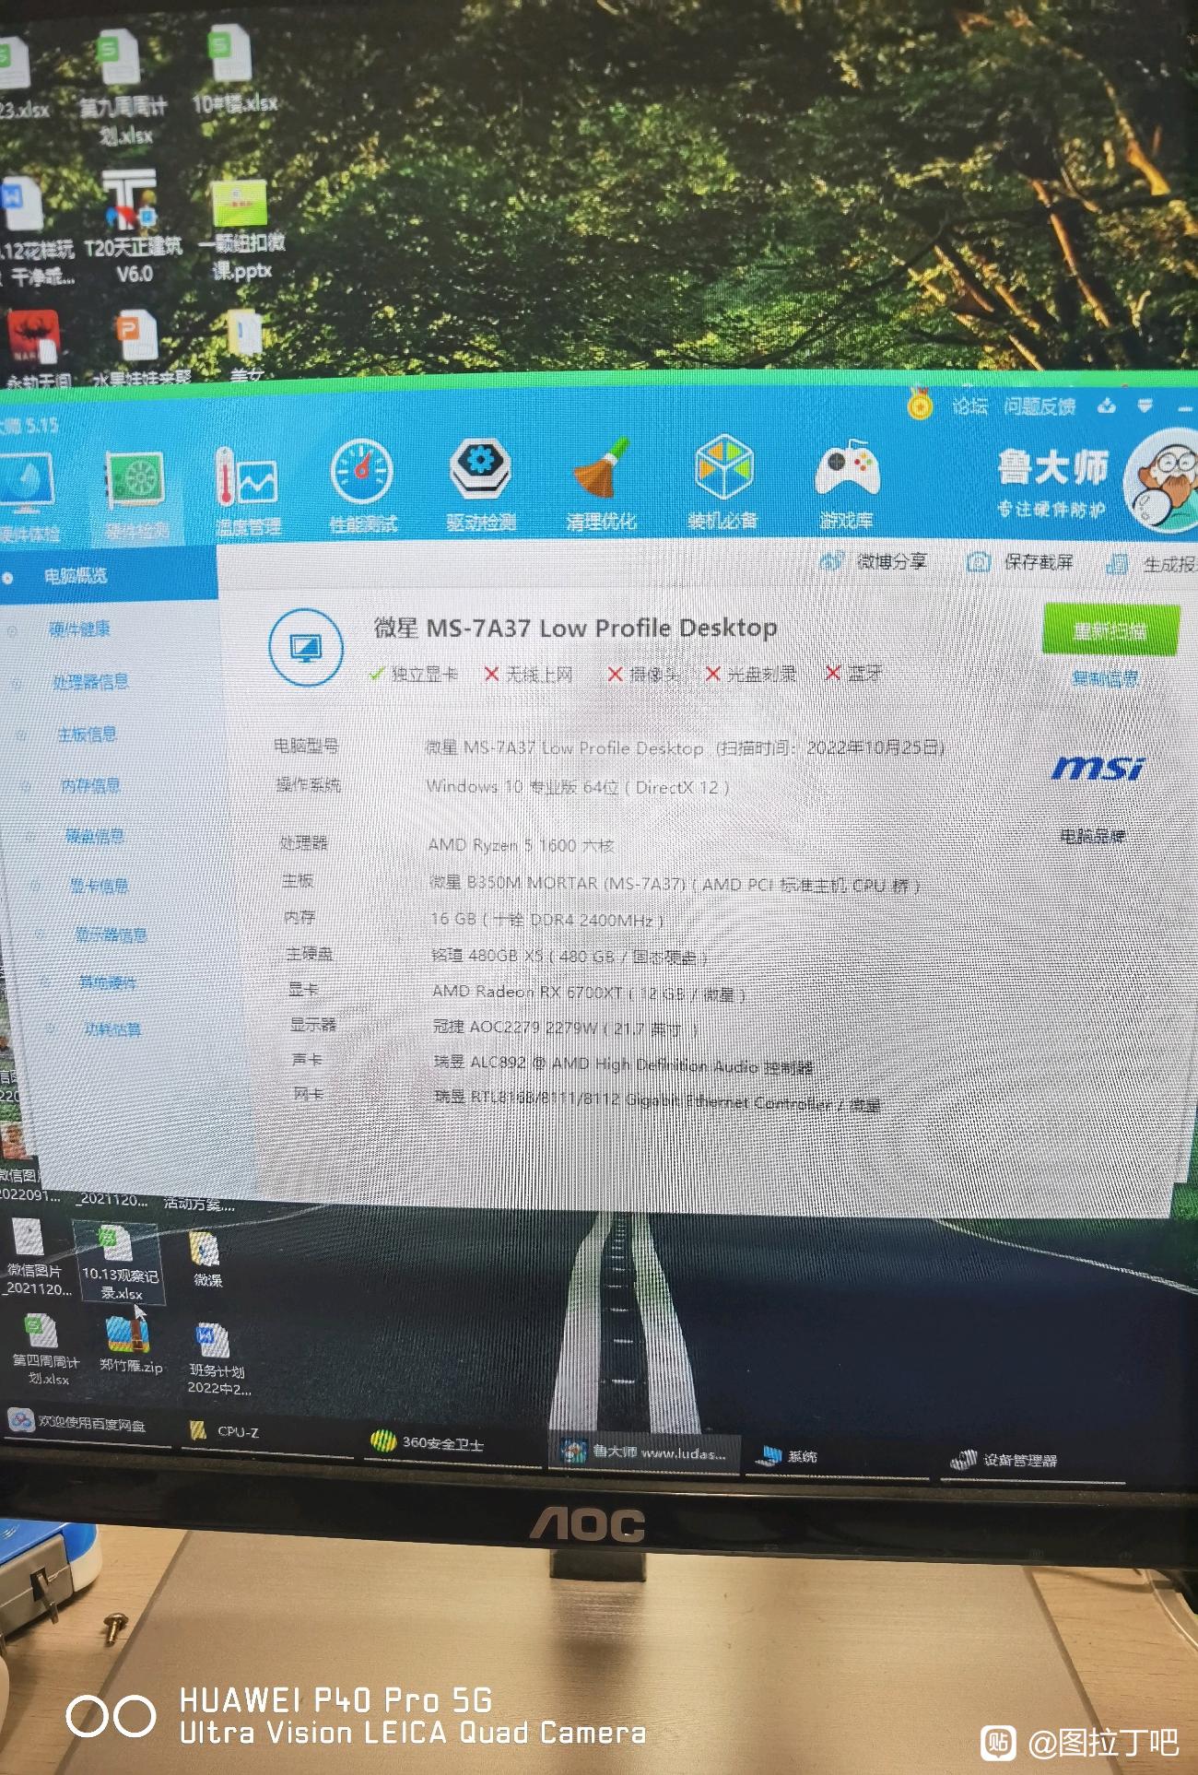Open 硬盘信息 in the sidebar
This screenshot has height=1775, width=1198.
(94, 837)
